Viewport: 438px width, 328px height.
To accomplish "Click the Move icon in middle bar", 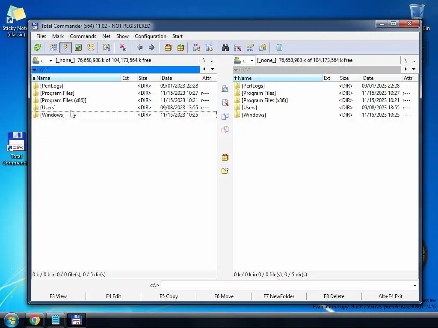I will (x=225, y=130).
